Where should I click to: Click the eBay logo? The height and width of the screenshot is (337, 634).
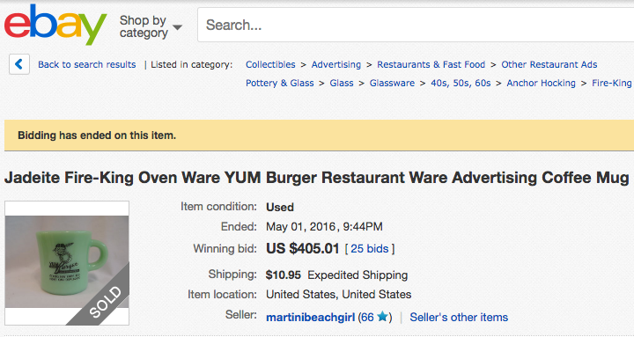click(x=55, y=25)
